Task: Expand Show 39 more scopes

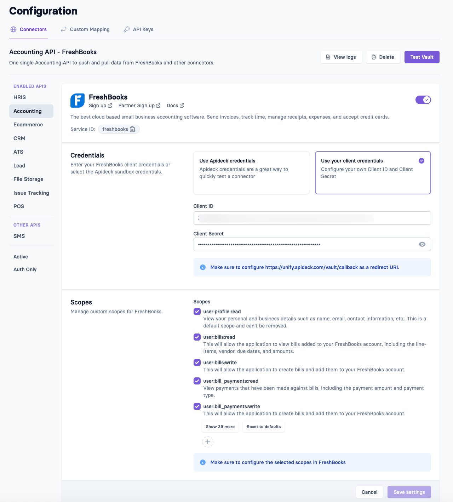Action: point(220,427)
